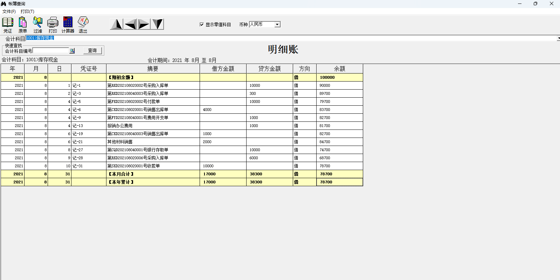
Task: Jump to last record arrow
Action: click(x=157, y=24)
